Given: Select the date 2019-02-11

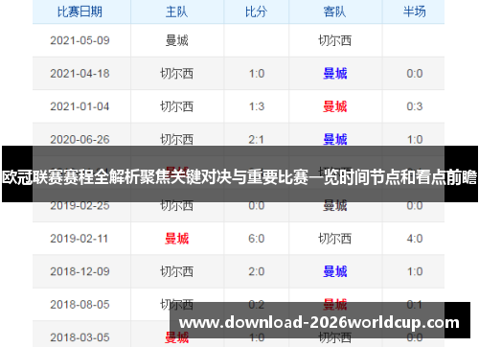Looking at the screenshot, I should coord(80,239).
